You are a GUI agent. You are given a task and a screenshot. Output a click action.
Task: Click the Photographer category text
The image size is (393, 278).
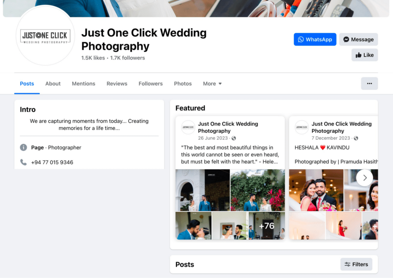pos(64,147)
